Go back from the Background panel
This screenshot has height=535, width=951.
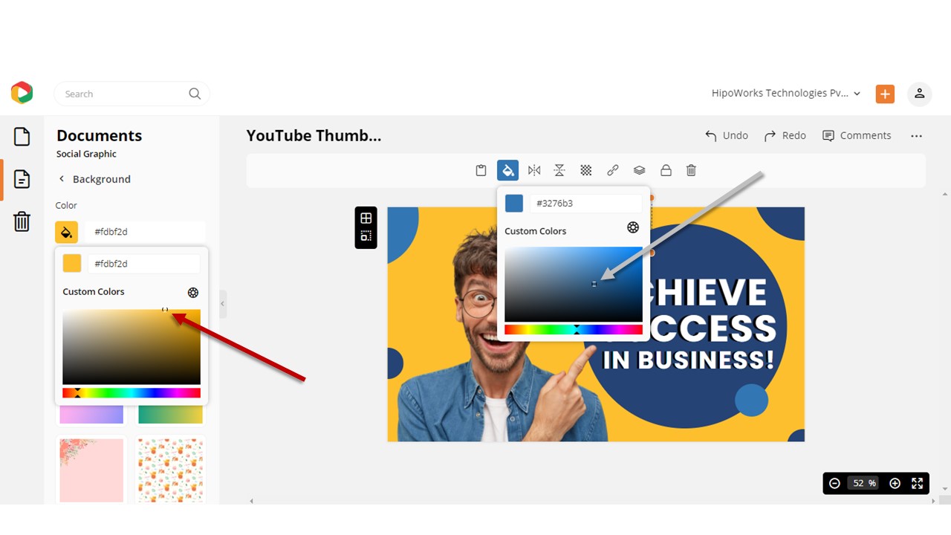click(62, 179)
